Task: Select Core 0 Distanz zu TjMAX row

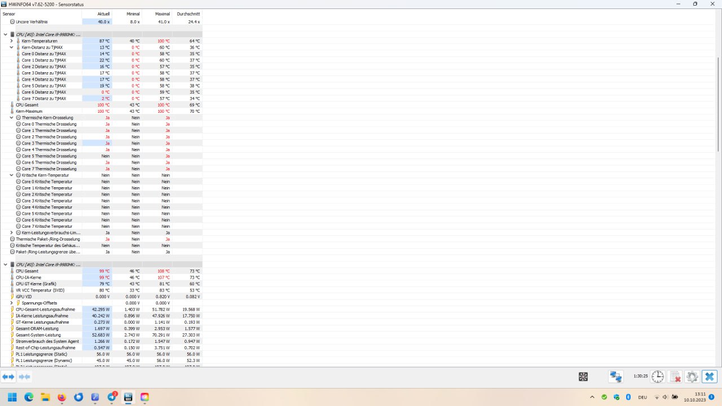Action: click(101, 54)
